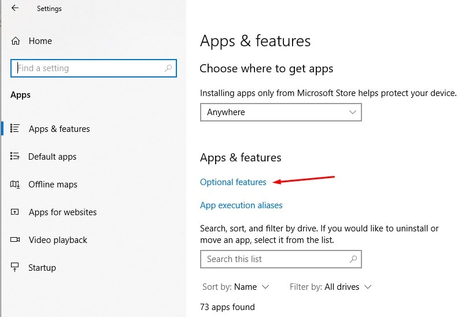This screenshot has height=317, width=469.
Task: Click the Offline maps icon
Action: pyautogui.click(x=16, y=185)
